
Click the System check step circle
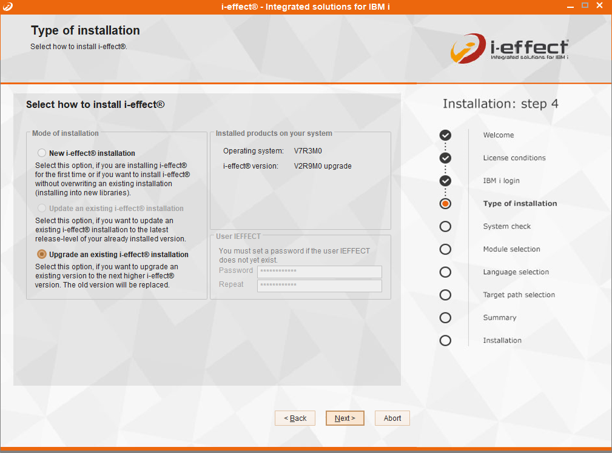pyautogui.click(x=445, y=226)
